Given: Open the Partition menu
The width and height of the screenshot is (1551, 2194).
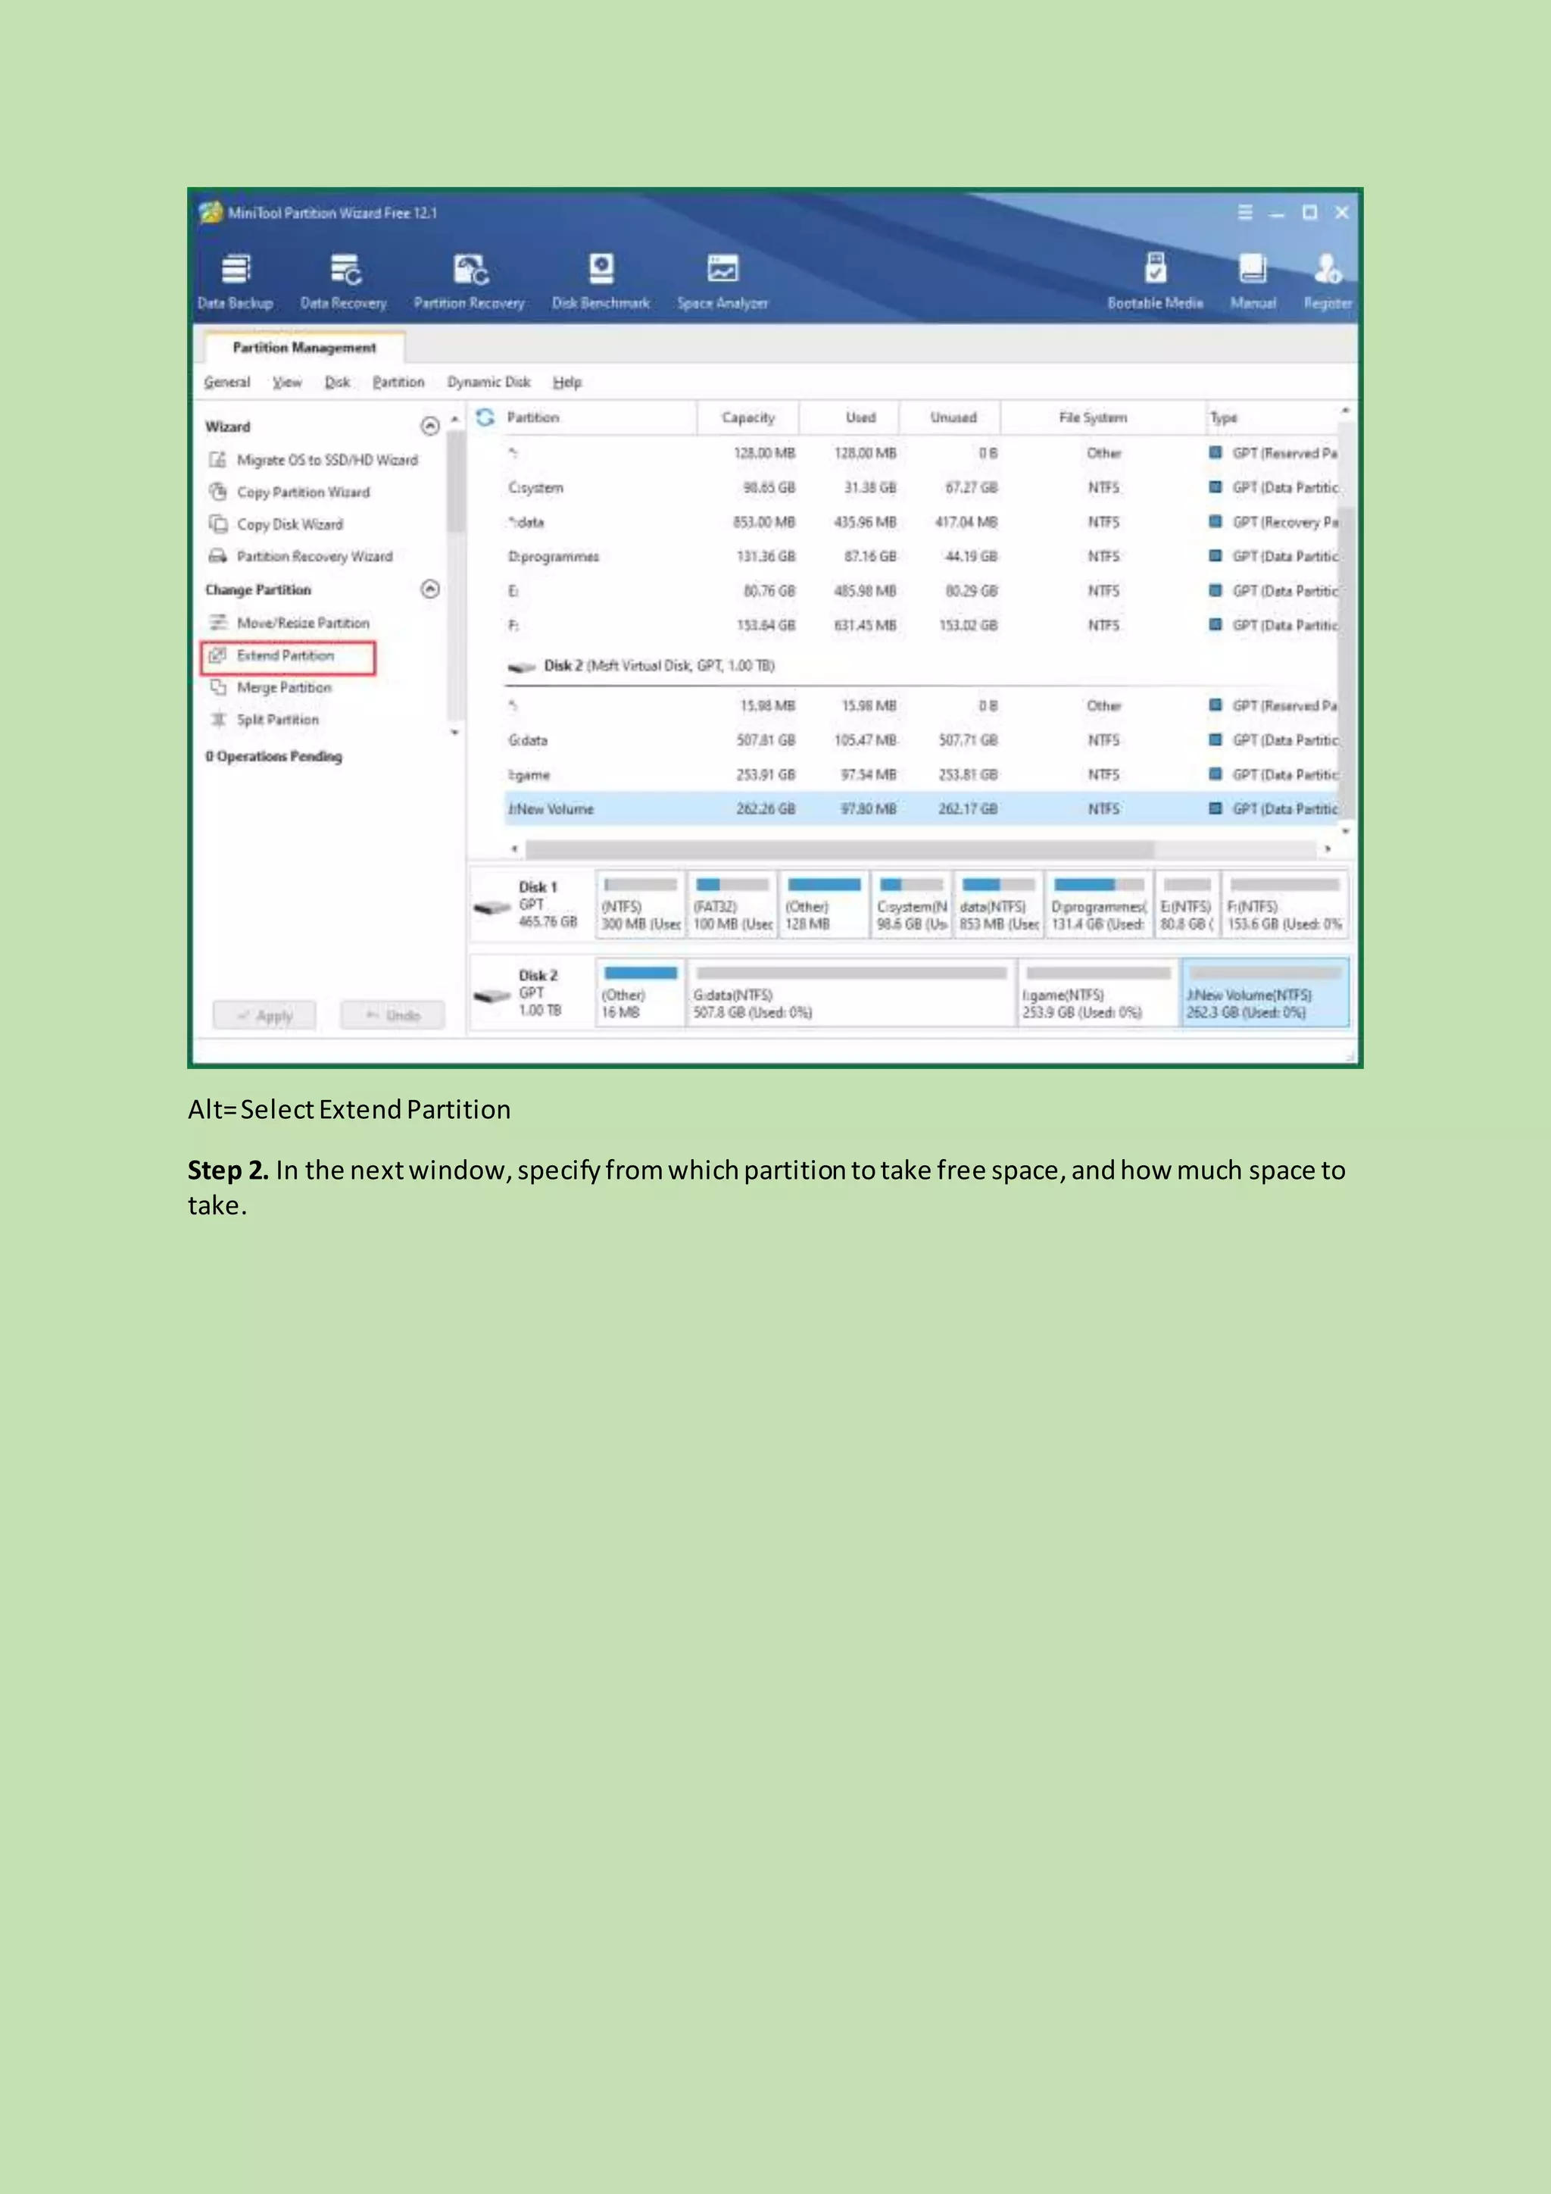Looking at the screenshot, I should click(x=398, y=383).
